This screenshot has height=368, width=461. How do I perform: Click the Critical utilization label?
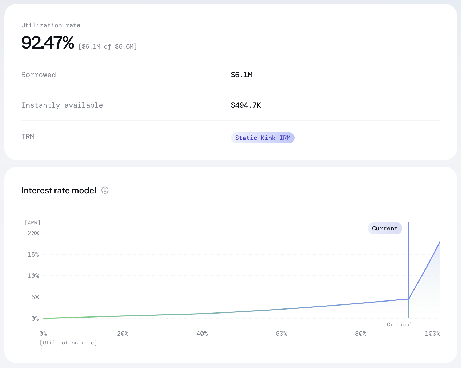click(399, 324)
